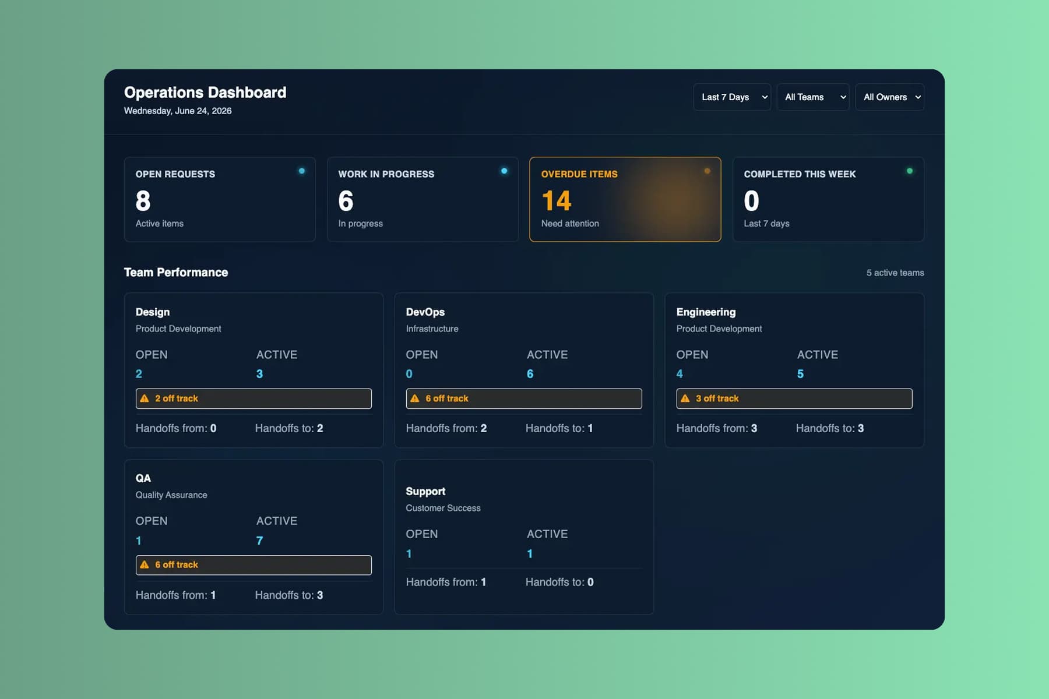Click the Design '2 off track' banner
This screenshot has height=699, width=1049.
(254, 398)
